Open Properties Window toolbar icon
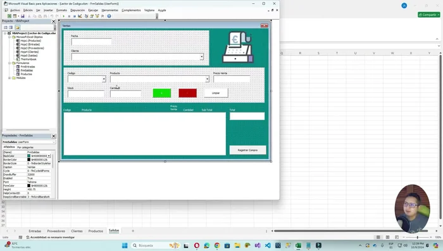 point(92,16)
